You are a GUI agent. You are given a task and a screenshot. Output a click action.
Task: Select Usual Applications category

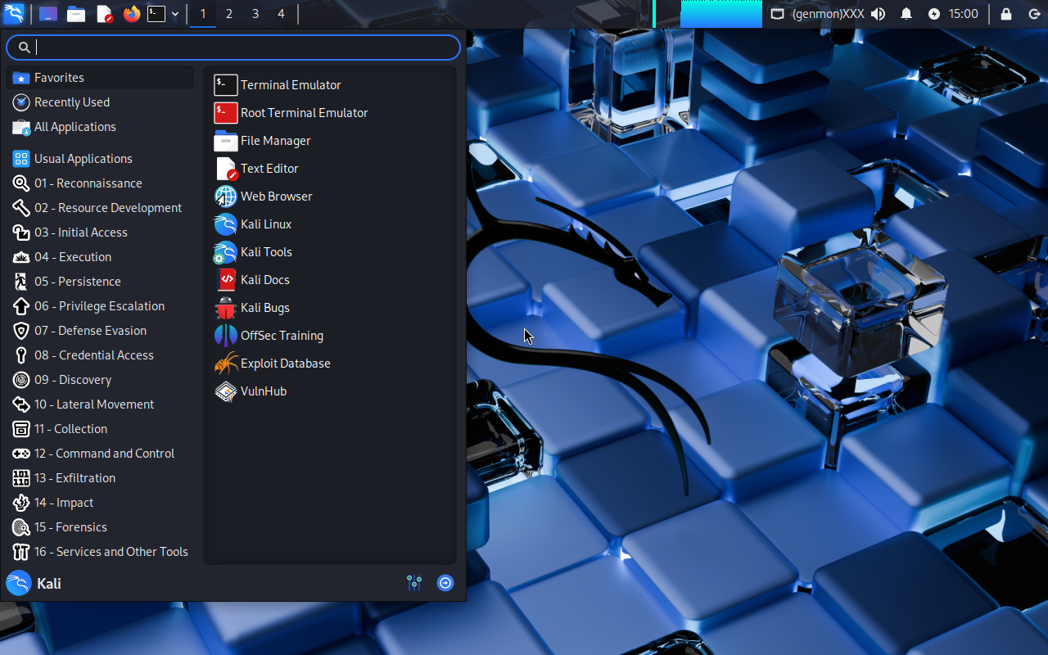pos(100,159)
